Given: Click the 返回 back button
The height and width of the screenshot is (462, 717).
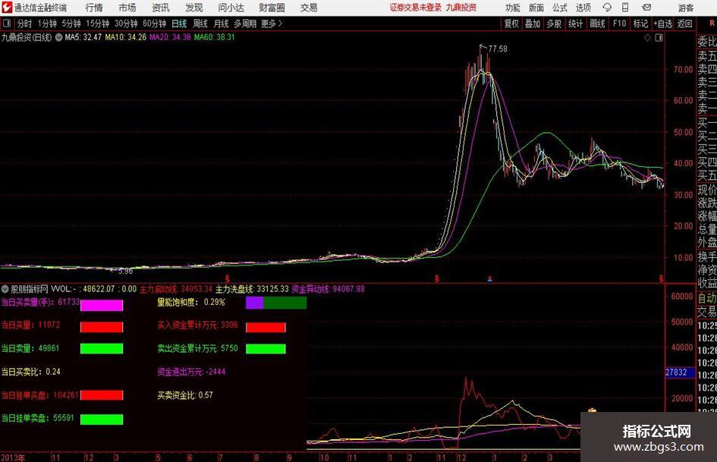Looking at the screenshot, I should 684,24.
